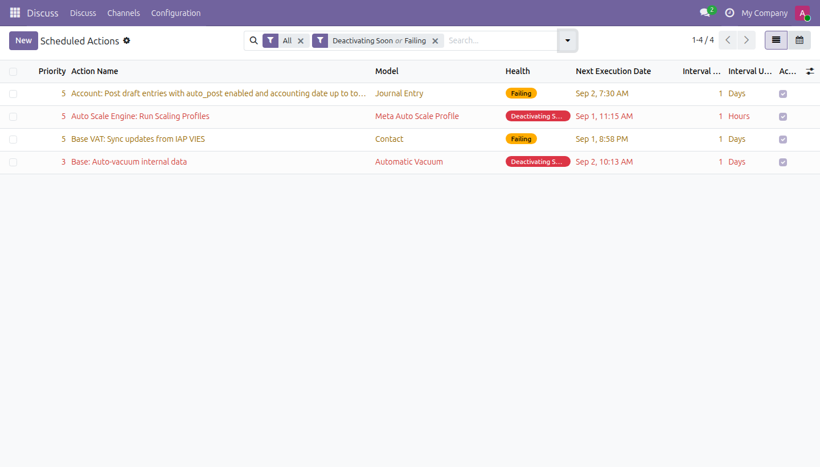Go to the next page arrow
Image resolution: width=820 pixels, height=467 pixels.
747,40
